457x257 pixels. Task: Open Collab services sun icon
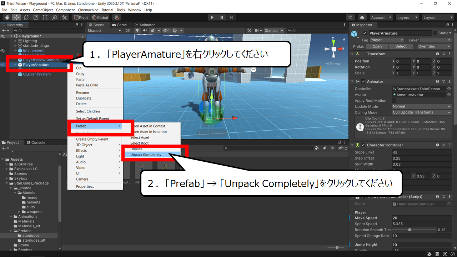[x=350, y=17]
